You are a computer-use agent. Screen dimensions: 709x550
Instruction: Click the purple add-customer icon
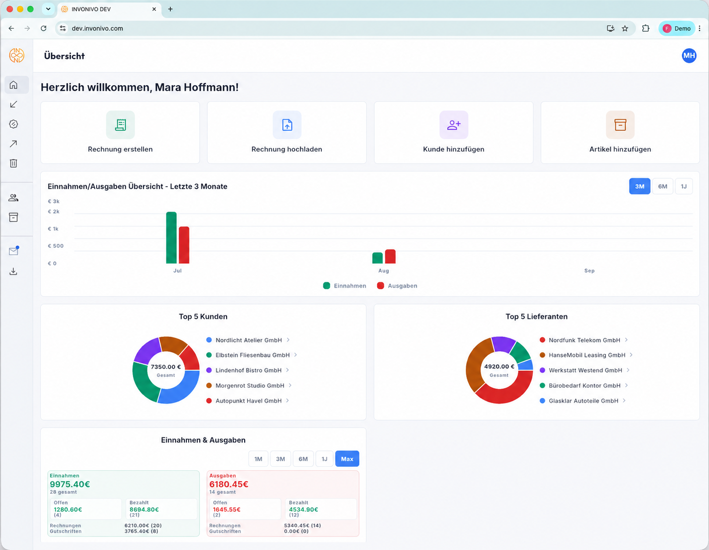pos(453,124)
